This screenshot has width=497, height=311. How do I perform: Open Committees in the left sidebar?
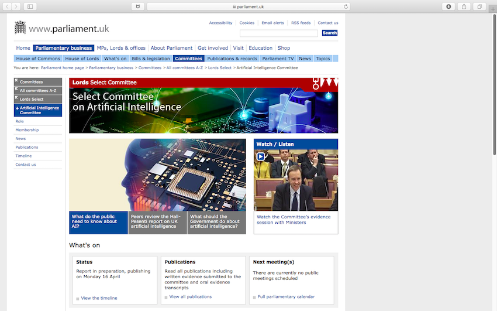click(38, 82)
